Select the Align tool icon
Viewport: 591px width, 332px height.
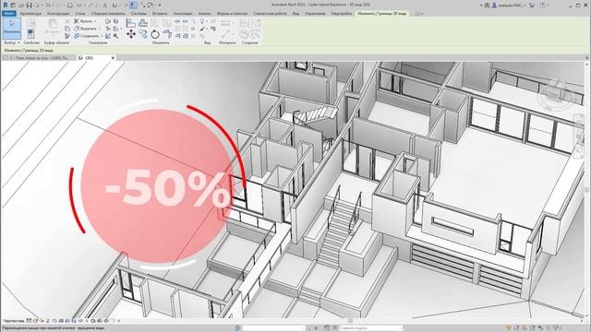[x=131, y=22]
